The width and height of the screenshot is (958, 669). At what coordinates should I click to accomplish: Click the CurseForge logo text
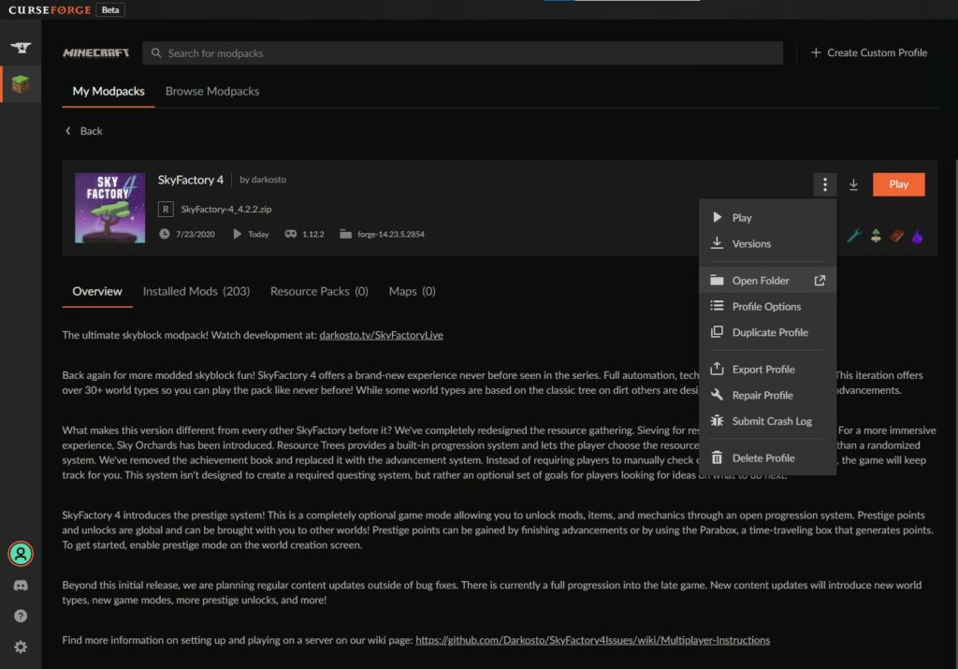[50, 9]
